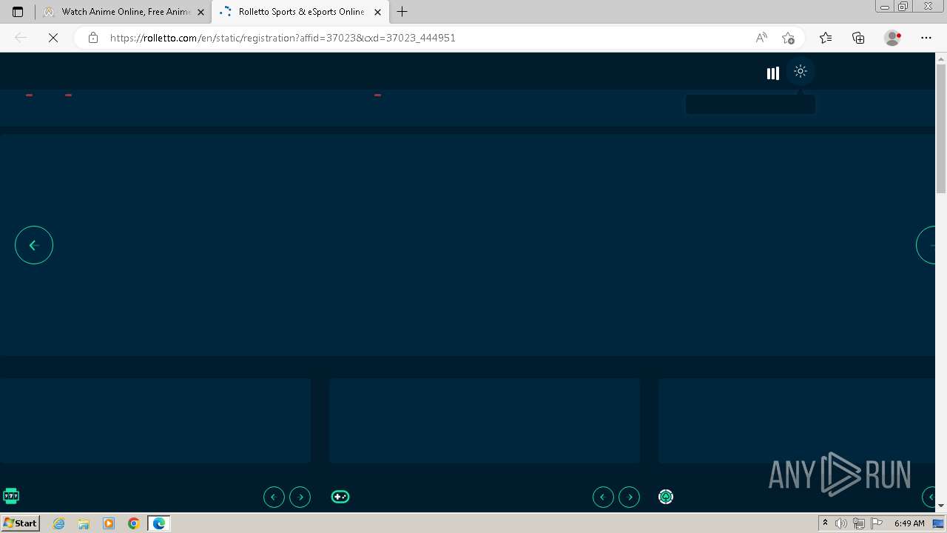Click previous arrow nearest the poker chip

tap(603, 497)
